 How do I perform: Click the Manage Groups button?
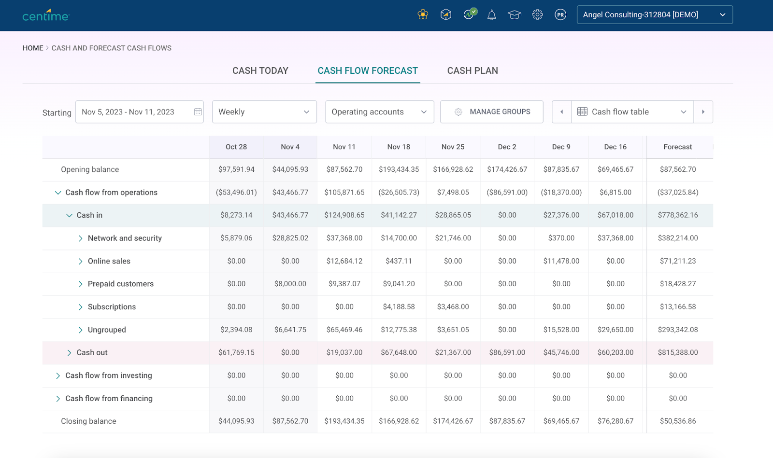(491, 112)
